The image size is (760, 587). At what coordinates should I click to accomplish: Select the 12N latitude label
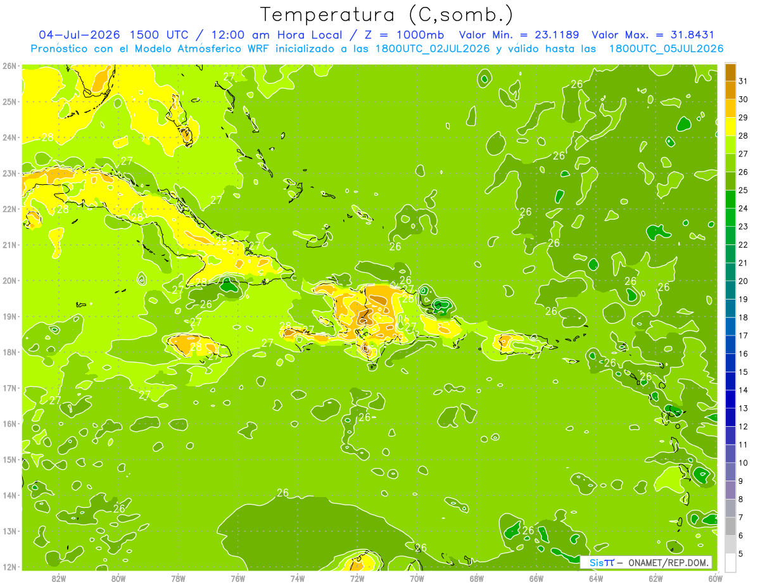click(x=9, y=567)
